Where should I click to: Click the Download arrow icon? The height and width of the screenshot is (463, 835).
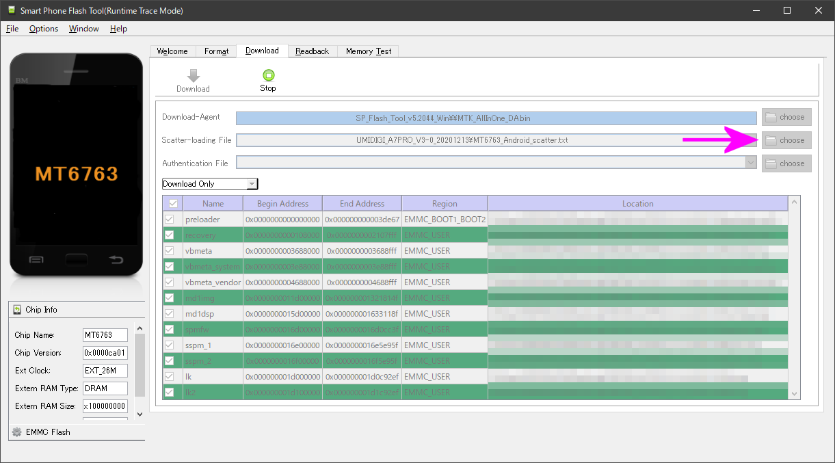point(193,75)
